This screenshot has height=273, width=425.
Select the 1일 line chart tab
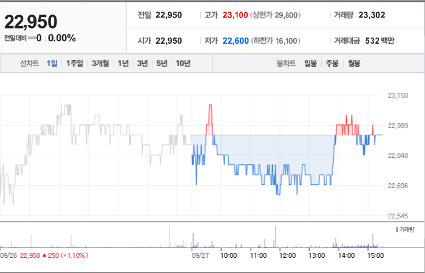(x=52, y=63)
